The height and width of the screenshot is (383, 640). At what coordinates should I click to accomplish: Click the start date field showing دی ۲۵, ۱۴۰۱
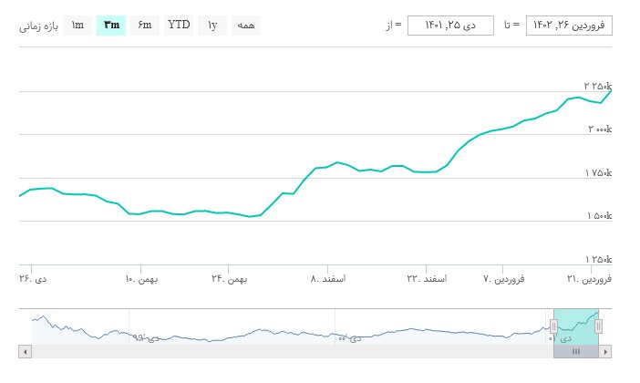[x=450, y=25]
